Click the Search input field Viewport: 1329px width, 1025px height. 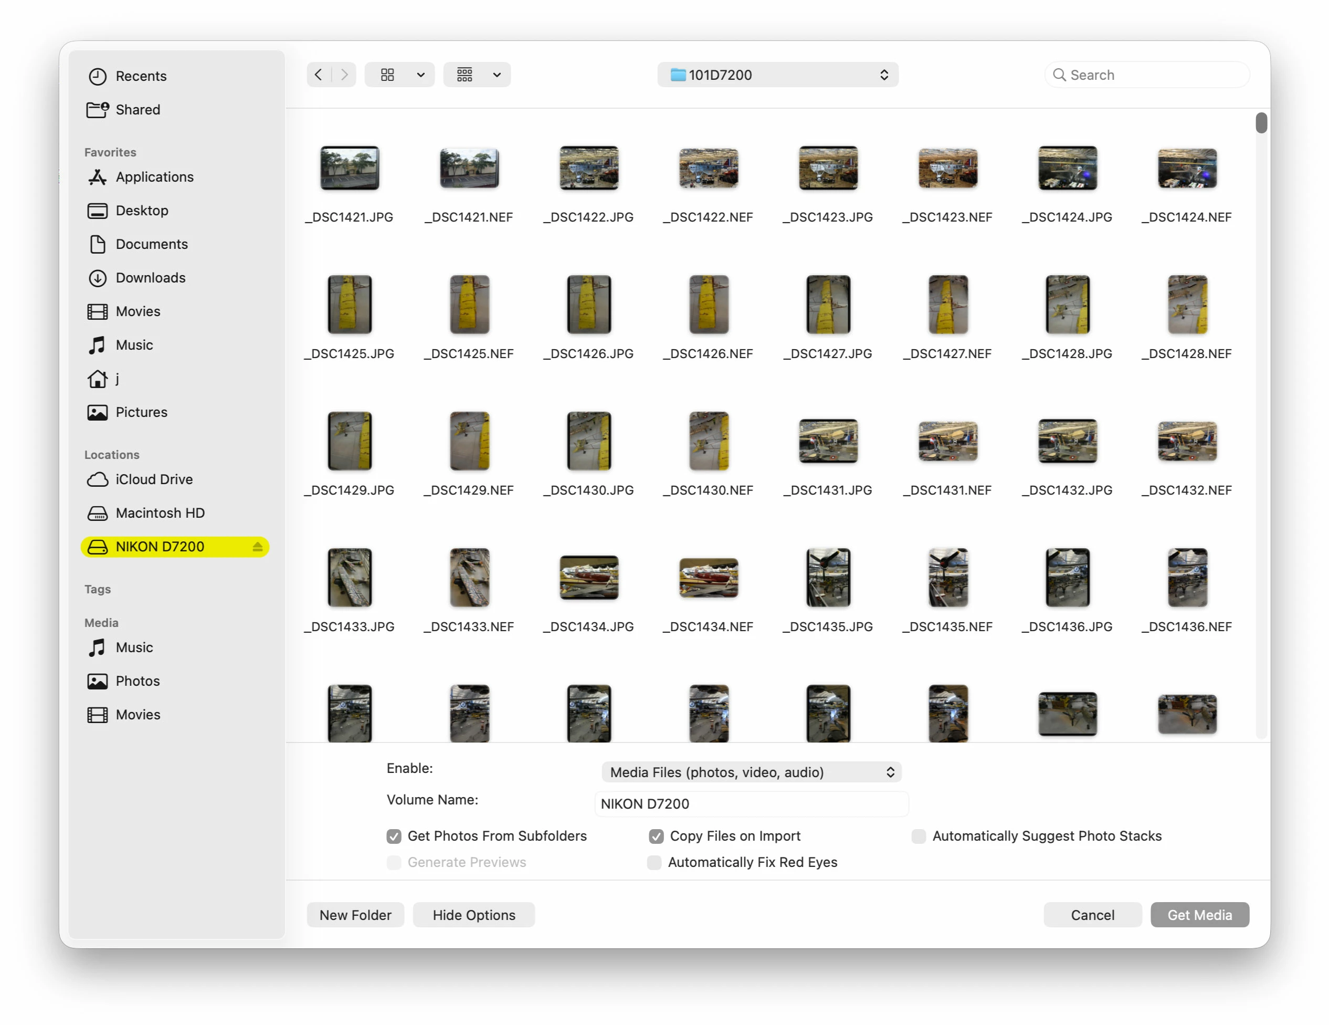coord(1147,75)
